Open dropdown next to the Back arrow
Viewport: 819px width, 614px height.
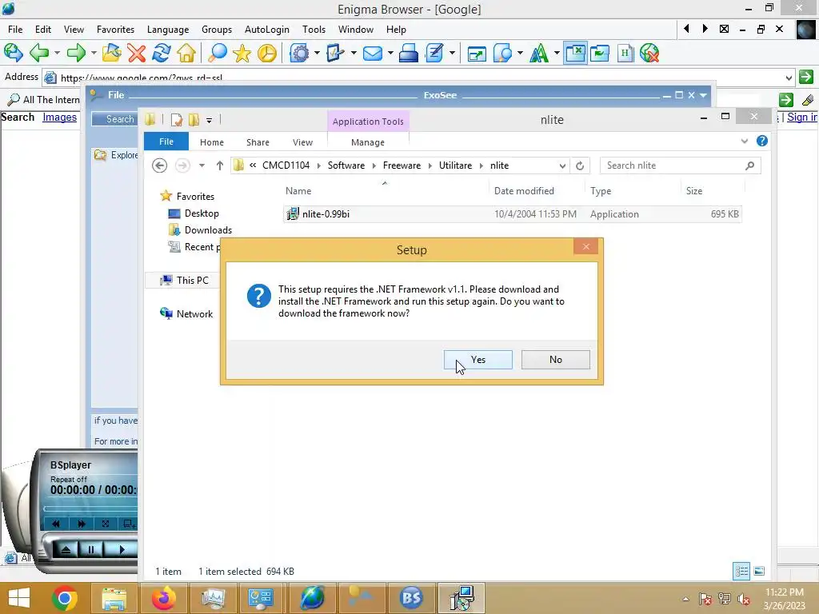(x=57, y=53)
